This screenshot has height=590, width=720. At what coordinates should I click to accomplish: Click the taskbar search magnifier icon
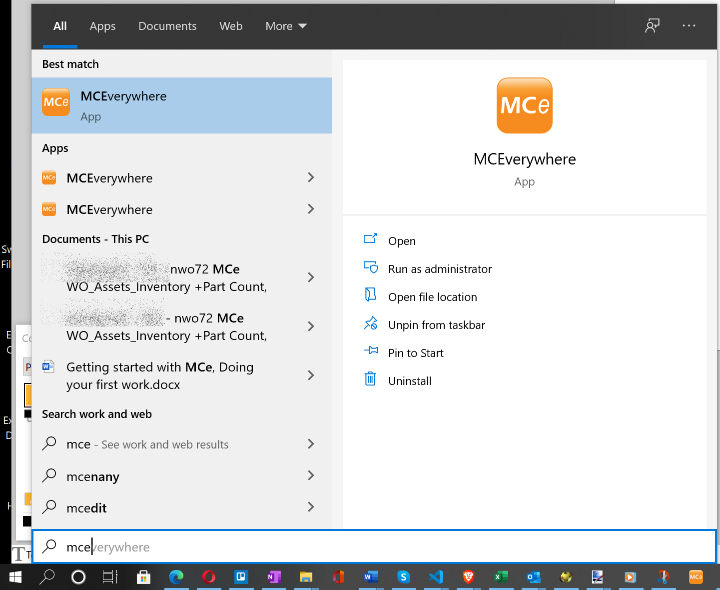coord(47,577)
